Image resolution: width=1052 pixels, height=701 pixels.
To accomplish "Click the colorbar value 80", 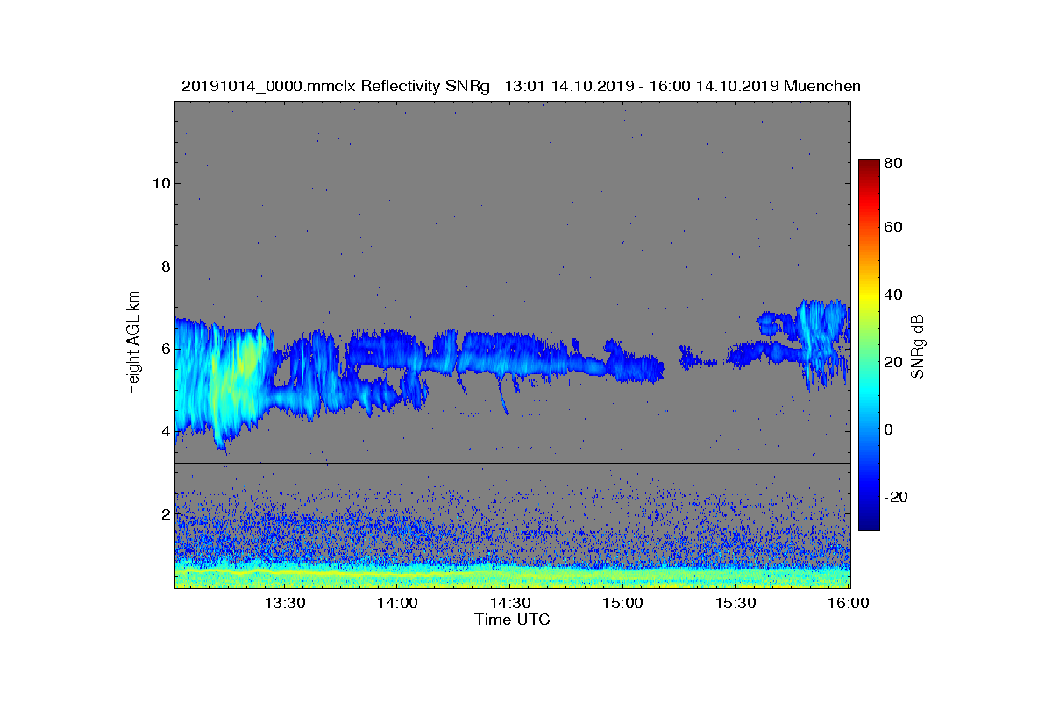I will tap(894, 162).
